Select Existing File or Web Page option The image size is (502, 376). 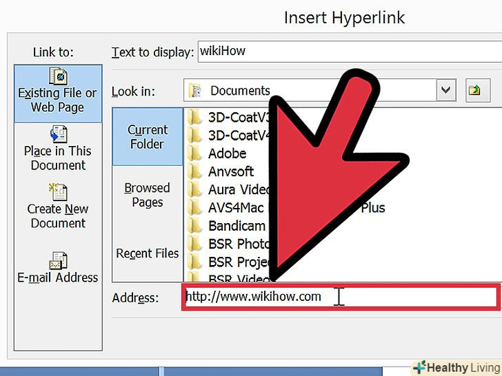(58, 94)
